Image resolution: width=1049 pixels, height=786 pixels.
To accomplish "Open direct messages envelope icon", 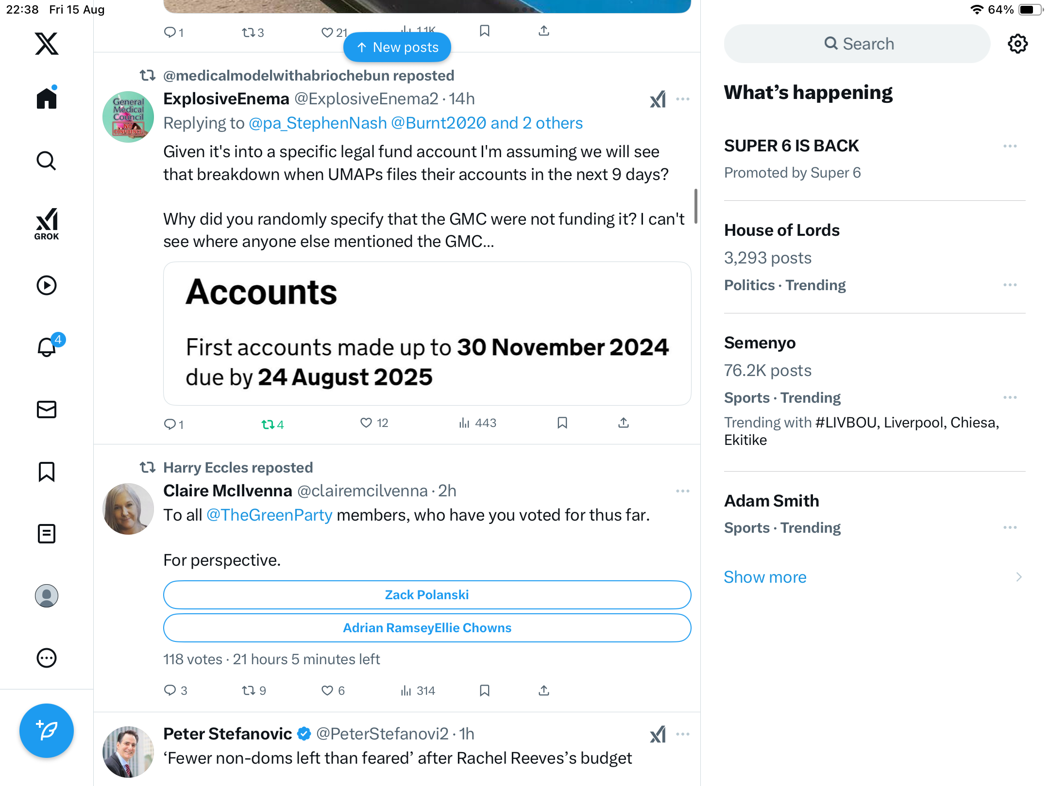I will [x=47, y=409].
